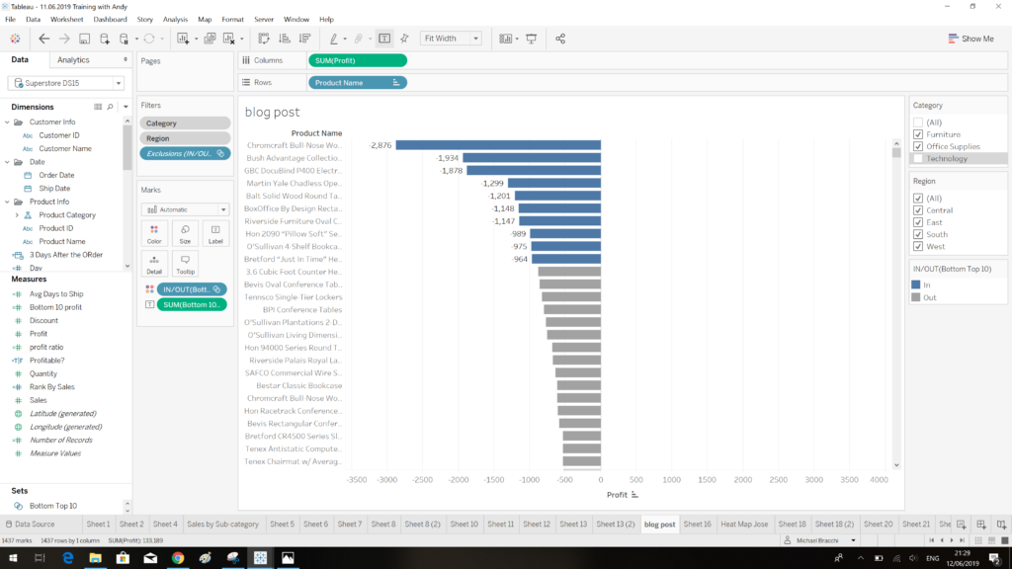Switch to Heat Map Jose sheet tab
Image resolution: width=1012 pixels, height=569 pixels.
tap(742, 525)
